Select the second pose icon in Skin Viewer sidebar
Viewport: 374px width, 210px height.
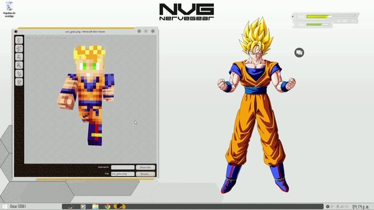point(19,48)
